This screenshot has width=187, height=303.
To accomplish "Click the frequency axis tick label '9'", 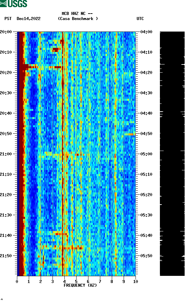I will 124,282.
